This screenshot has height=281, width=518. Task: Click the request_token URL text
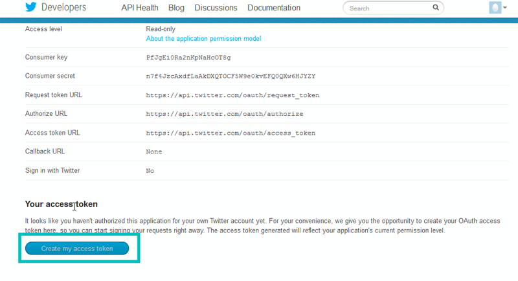point(232,95)
